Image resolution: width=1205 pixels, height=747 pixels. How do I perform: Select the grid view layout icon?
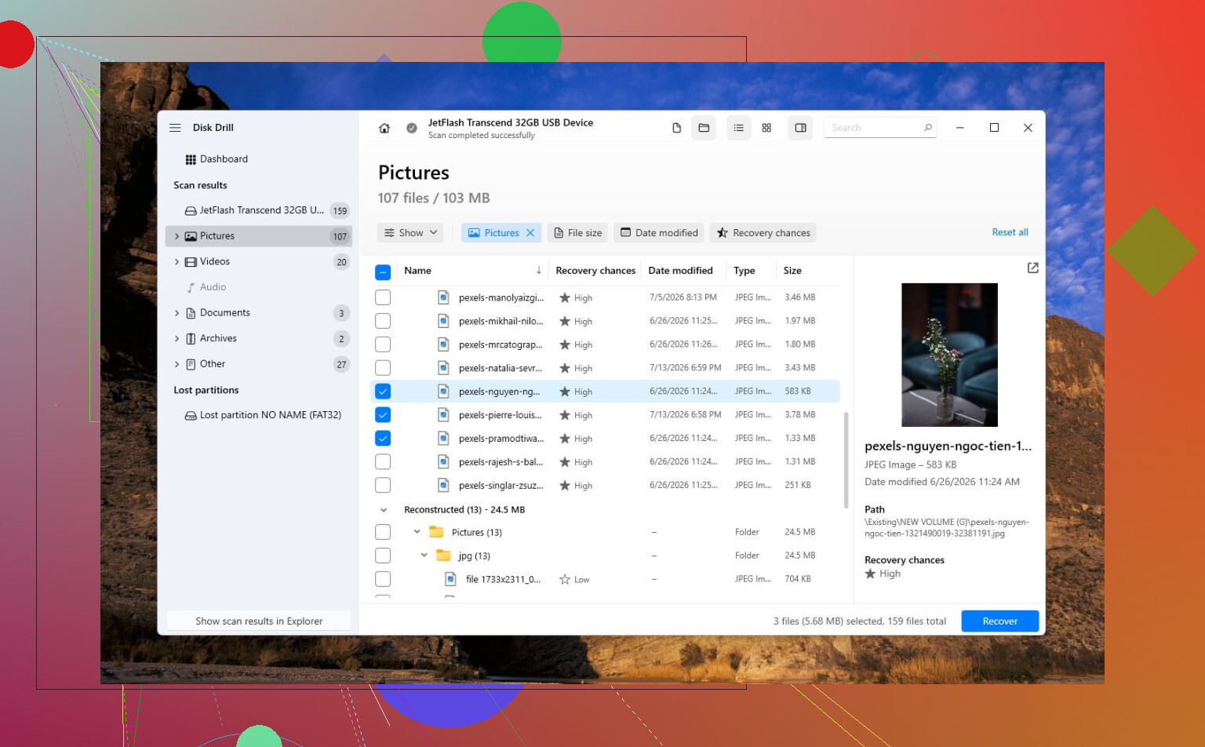coord(766,128)
